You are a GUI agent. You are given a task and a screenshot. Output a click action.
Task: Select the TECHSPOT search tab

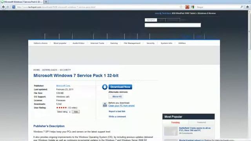point(151,20)
